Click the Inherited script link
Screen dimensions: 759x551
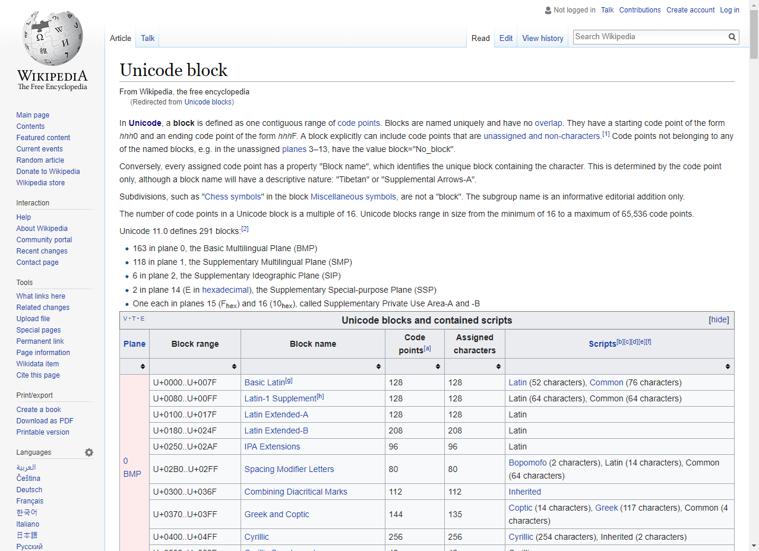[525, 492]
